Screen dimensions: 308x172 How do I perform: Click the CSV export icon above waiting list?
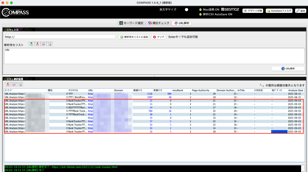pyautogui.click(x=37, y=44)
